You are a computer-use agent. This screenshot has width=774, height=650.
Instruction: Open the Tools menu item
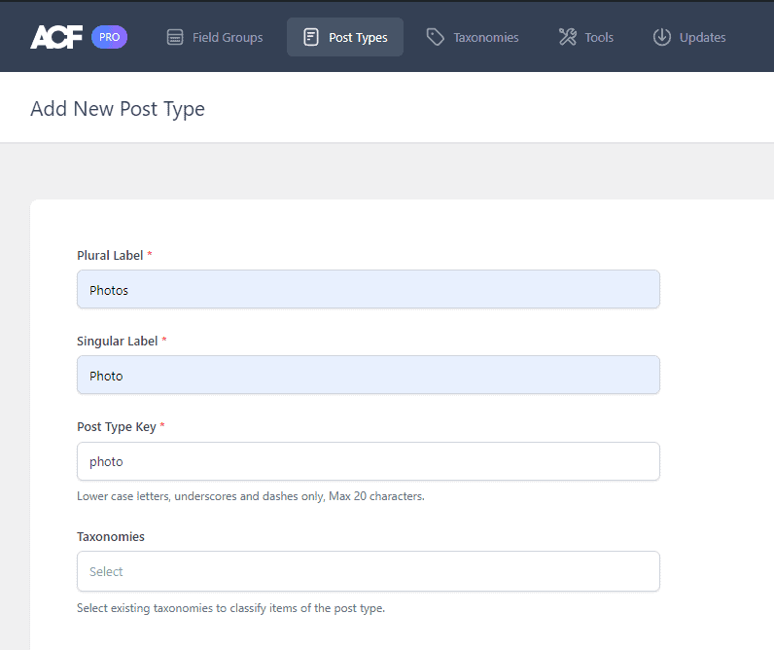(598, 38)
